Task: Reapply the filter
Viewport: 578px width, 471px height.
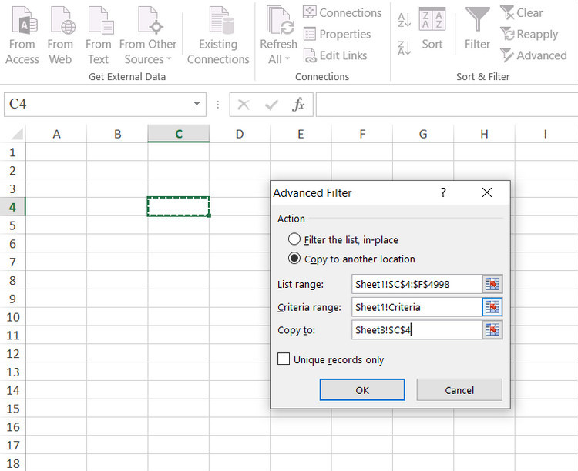Action: coord(529,34)
